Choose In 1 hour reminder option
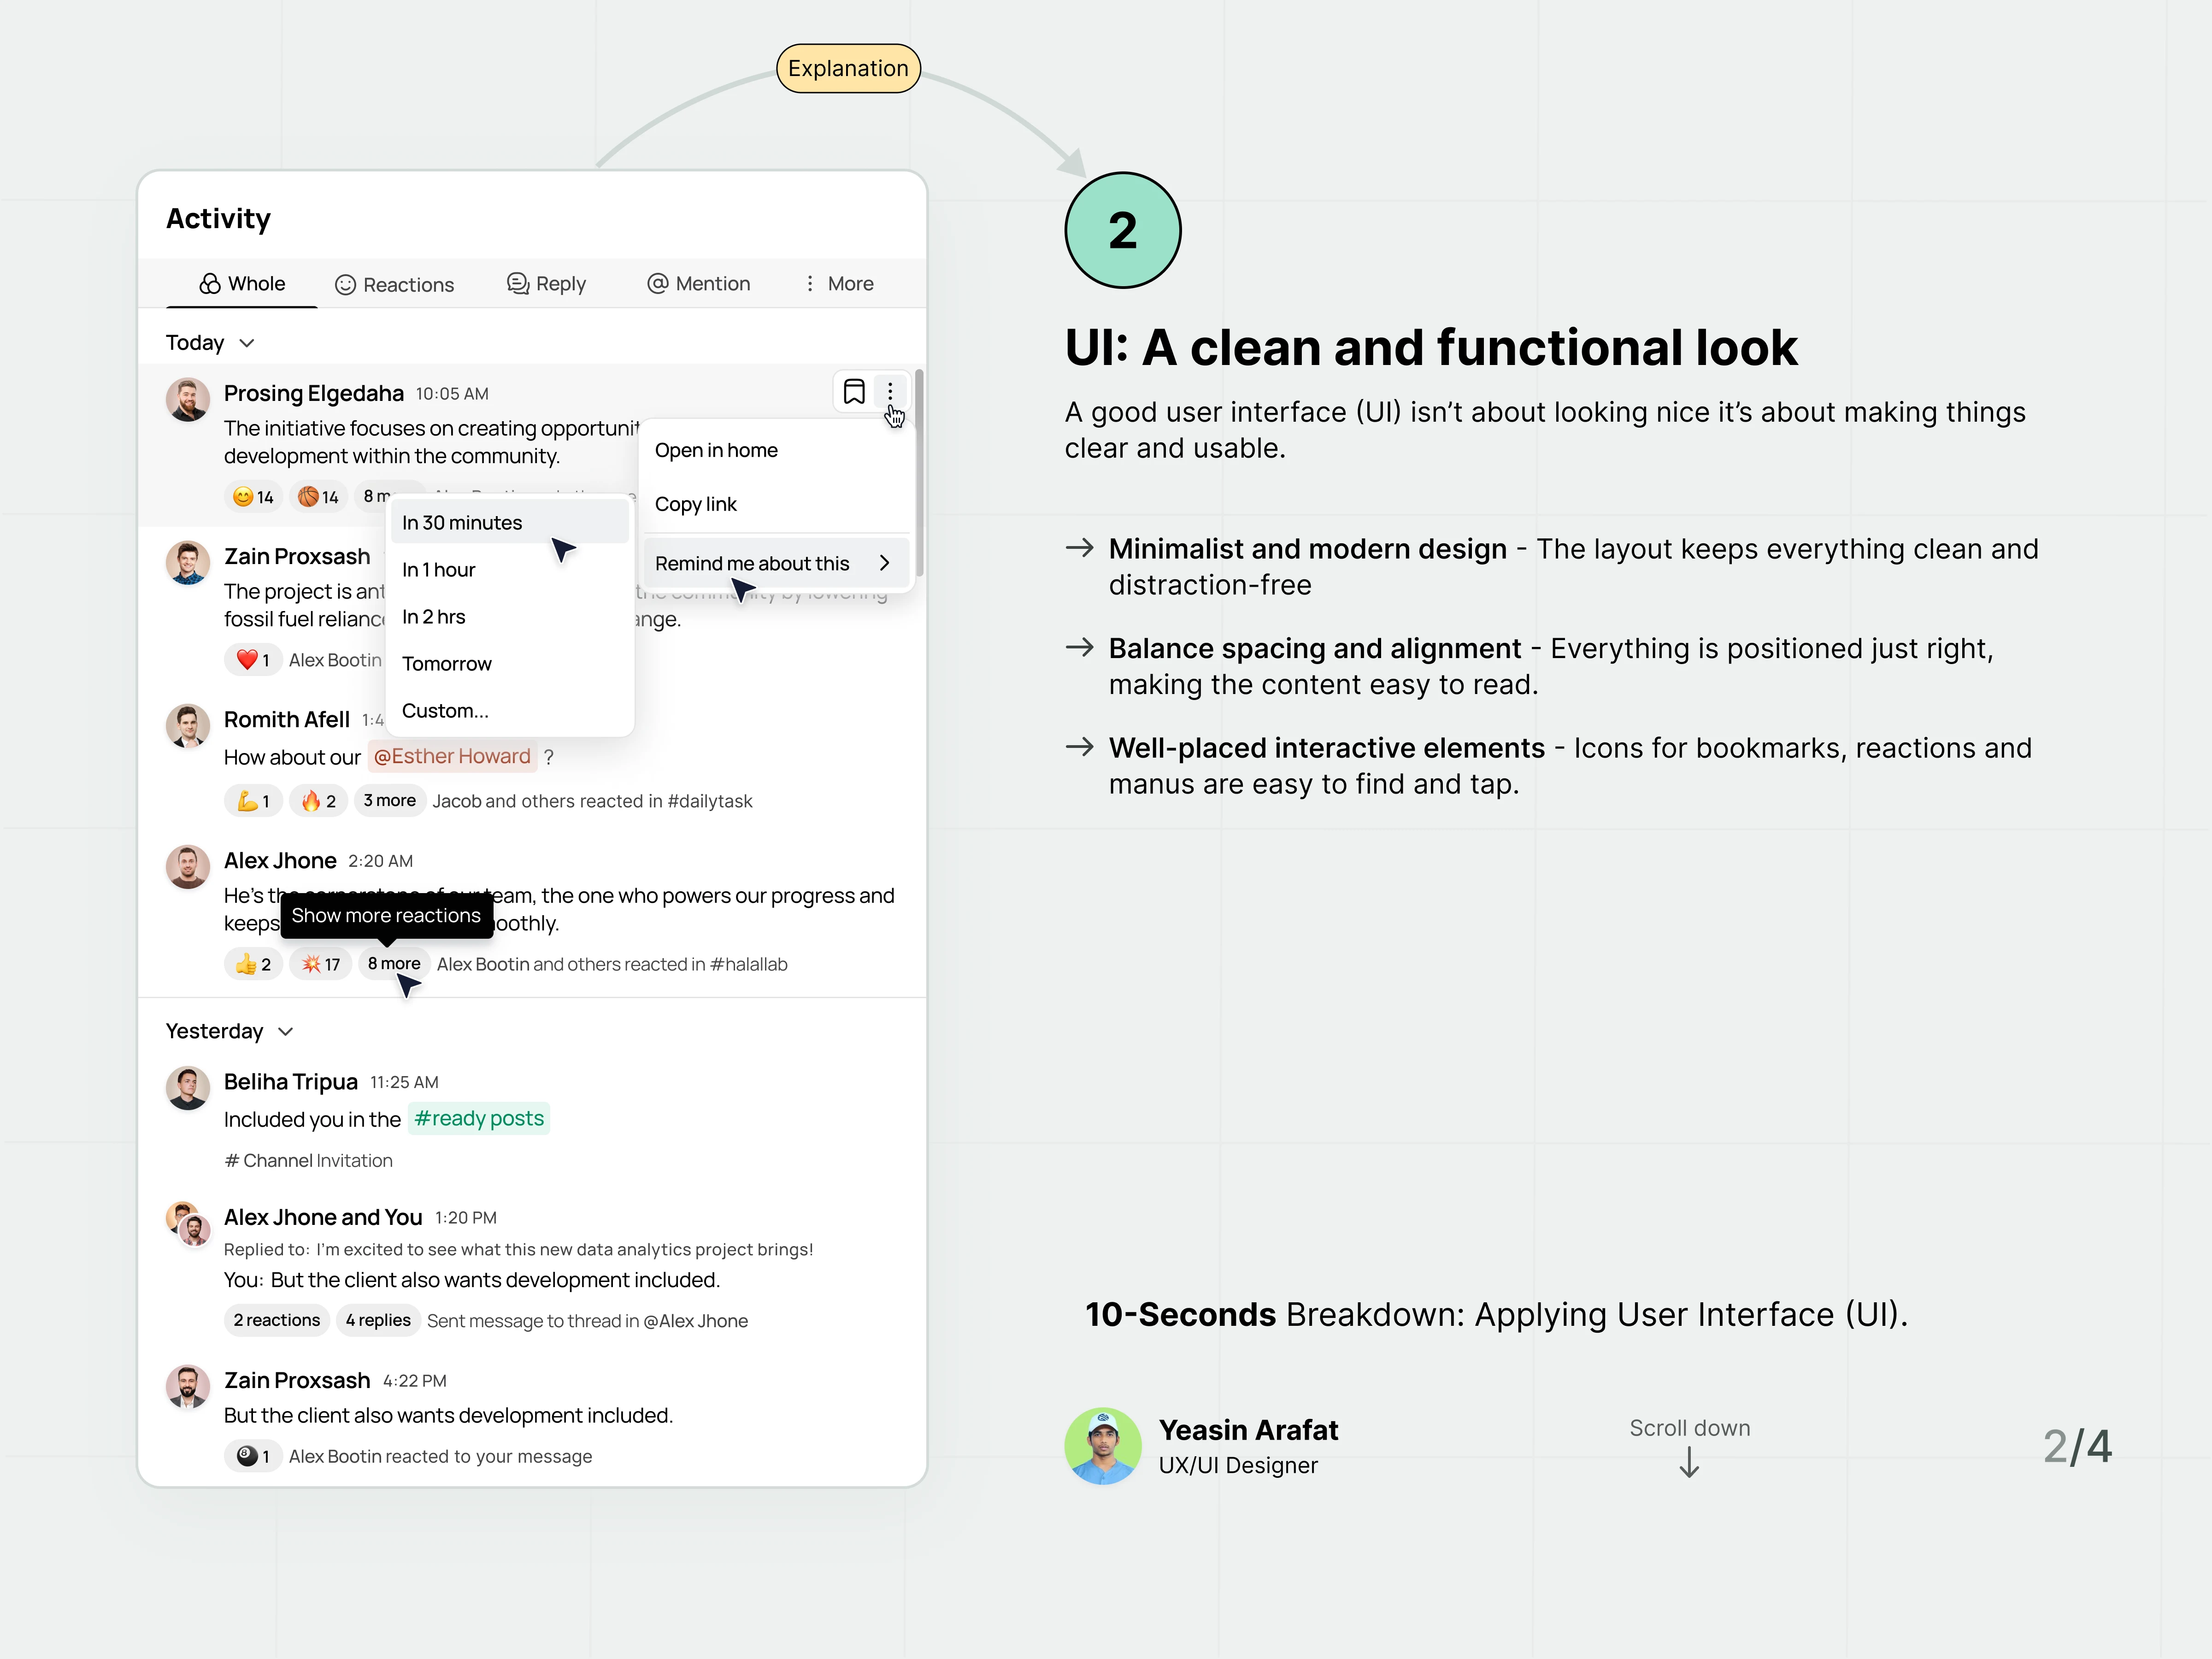This screenshot has width=2212, height=1659. tap(509, 569)
